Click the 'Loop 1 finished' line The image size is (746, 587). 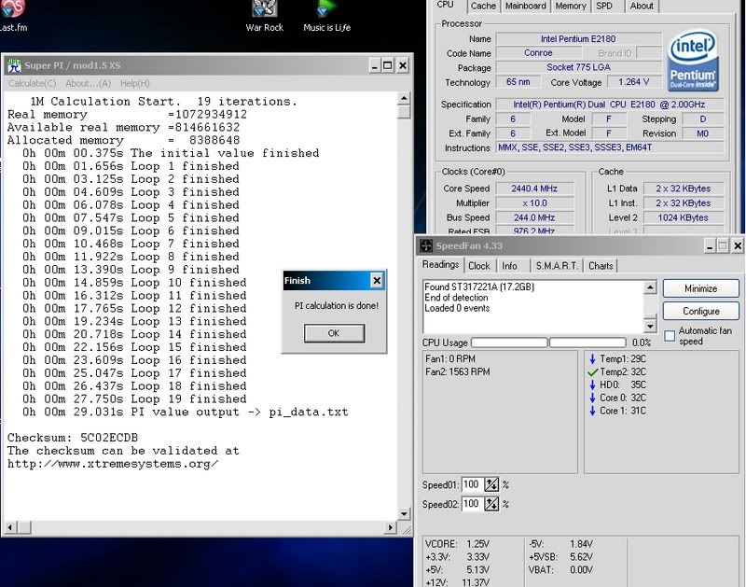point(131,166)
